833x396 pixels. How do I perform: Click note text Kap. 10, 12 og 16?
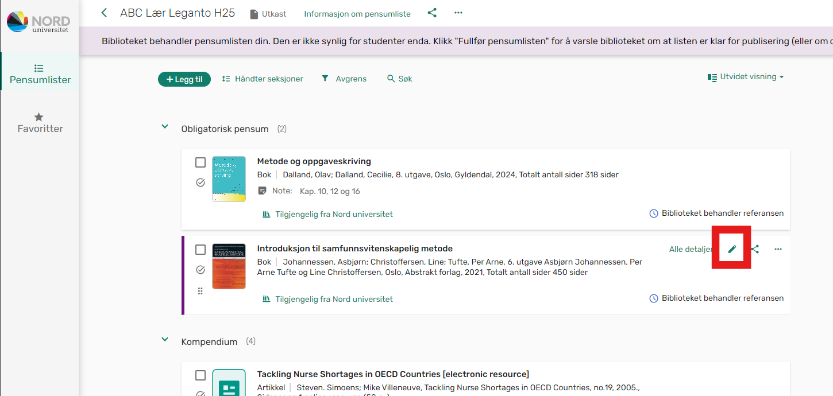coord(330,191)
